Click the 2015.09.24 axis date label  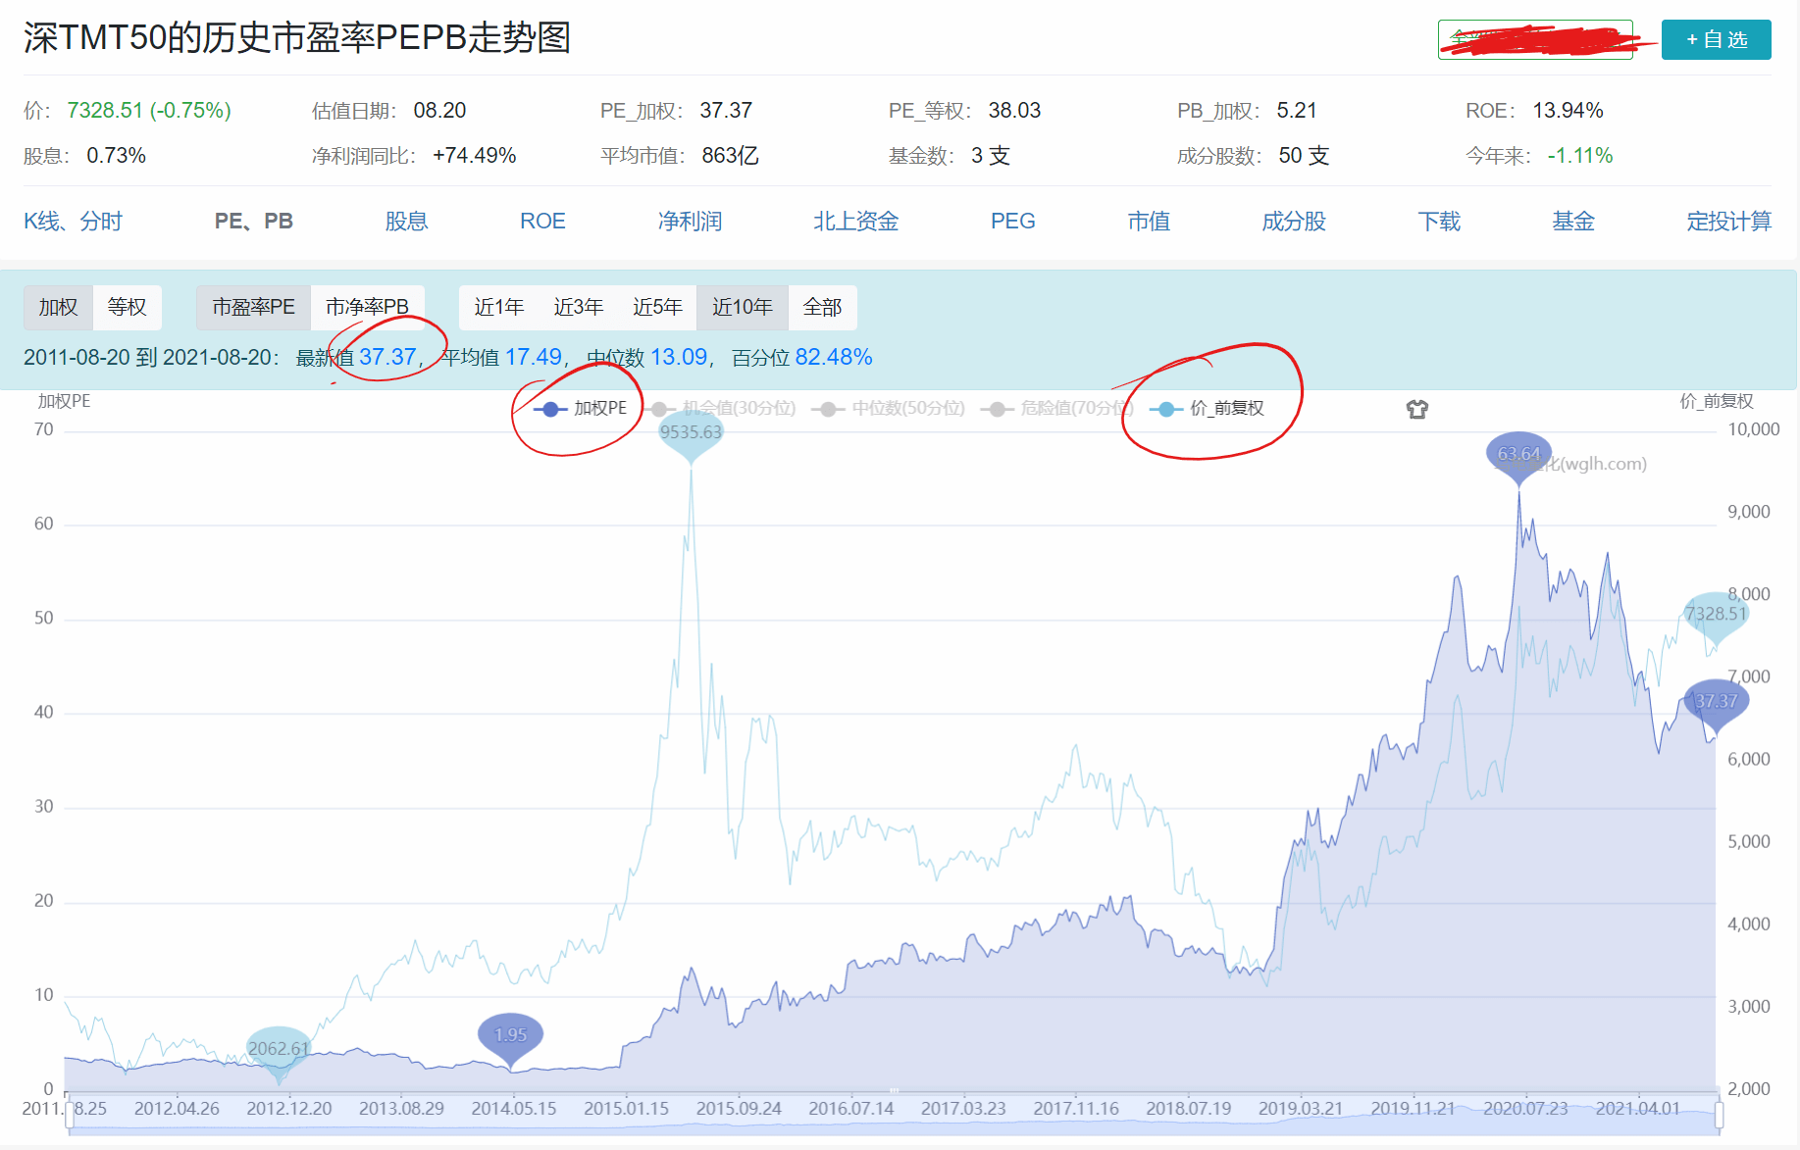click(x=739, y=1109)
